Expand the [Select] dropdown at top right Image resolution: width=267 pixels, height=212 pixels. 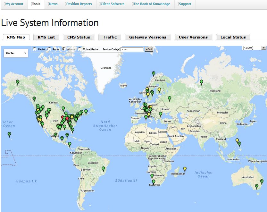[x=254, y=48]
